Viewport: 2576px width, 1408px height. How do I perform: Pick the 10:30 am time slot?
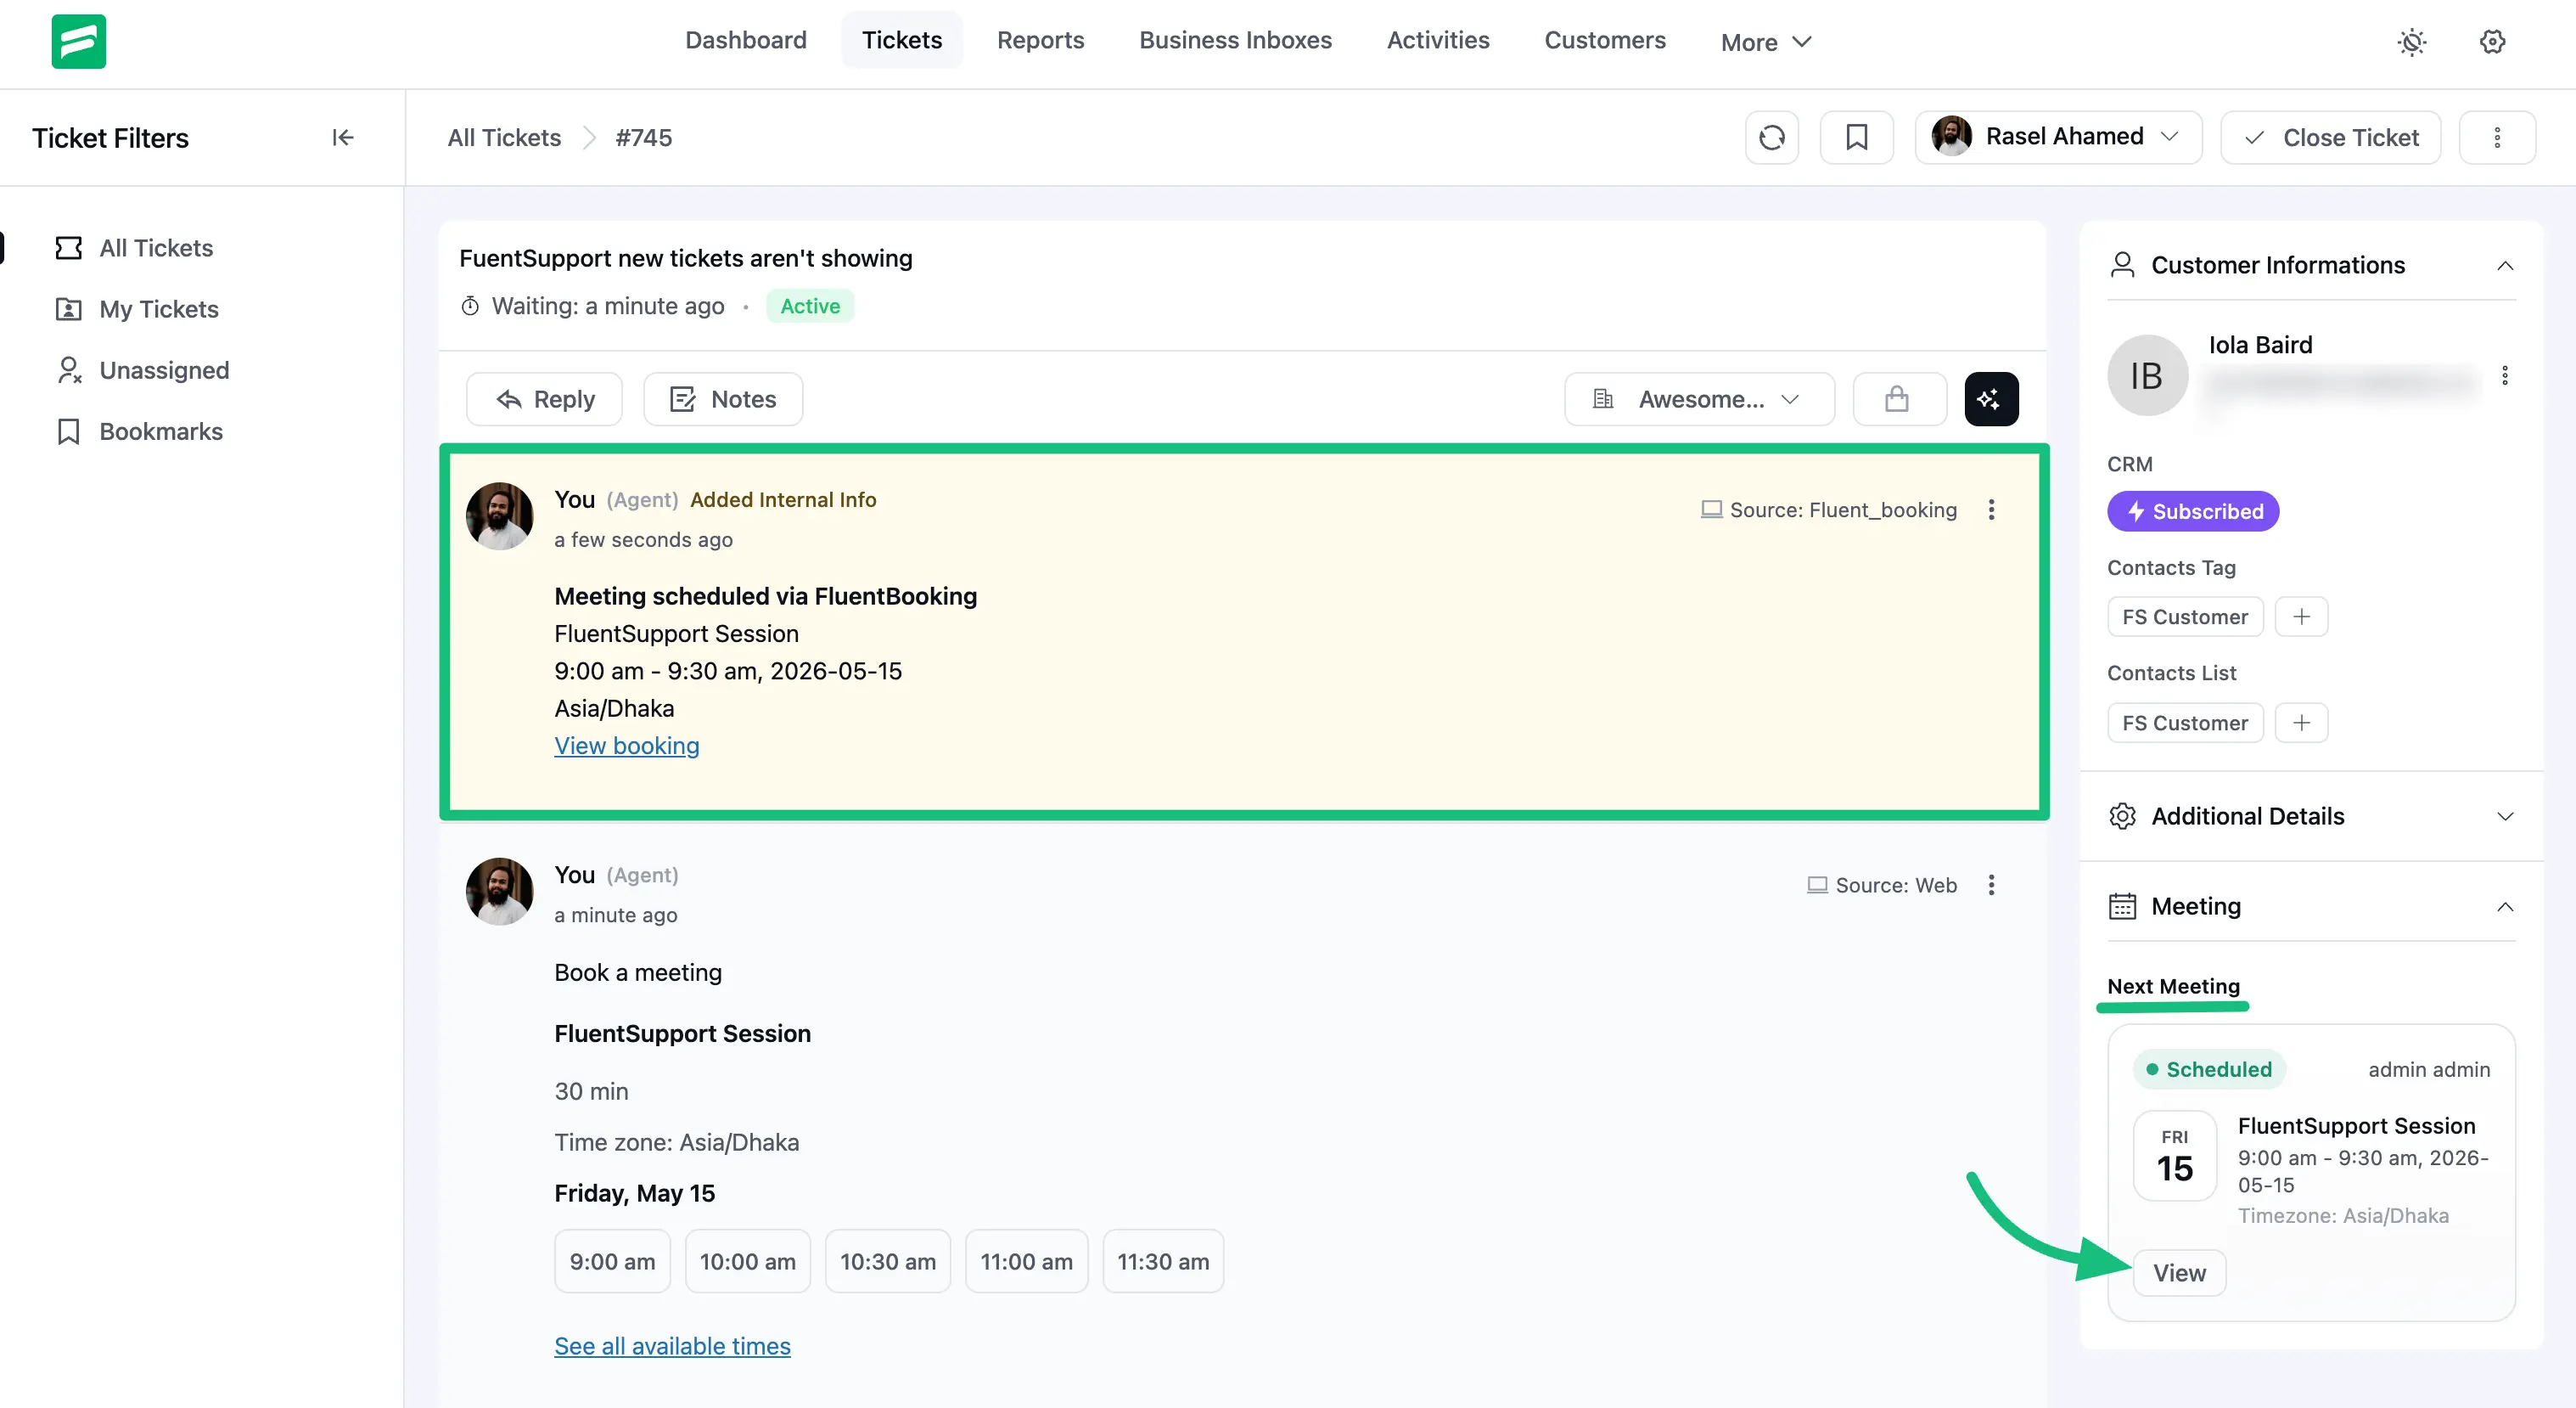click(888, 1262)
